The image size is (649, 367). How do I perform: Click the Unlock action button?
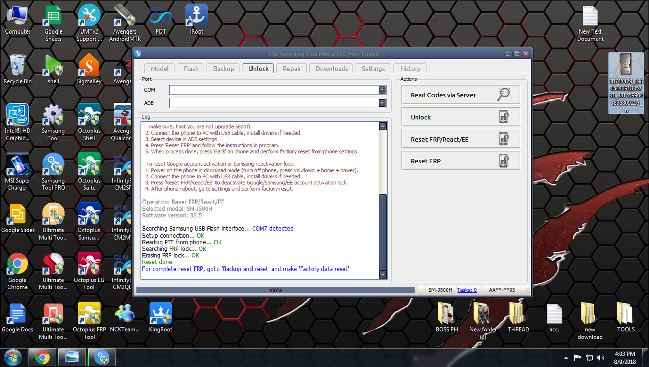(460, 117)
